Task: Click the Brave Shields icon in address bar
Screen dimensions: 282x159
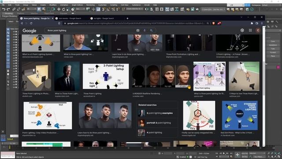Action: click(x=213, y=23)
